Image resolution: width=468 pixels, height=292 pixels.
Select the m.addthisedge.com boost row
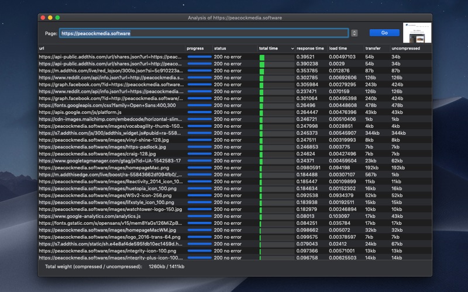pos(235,175)
